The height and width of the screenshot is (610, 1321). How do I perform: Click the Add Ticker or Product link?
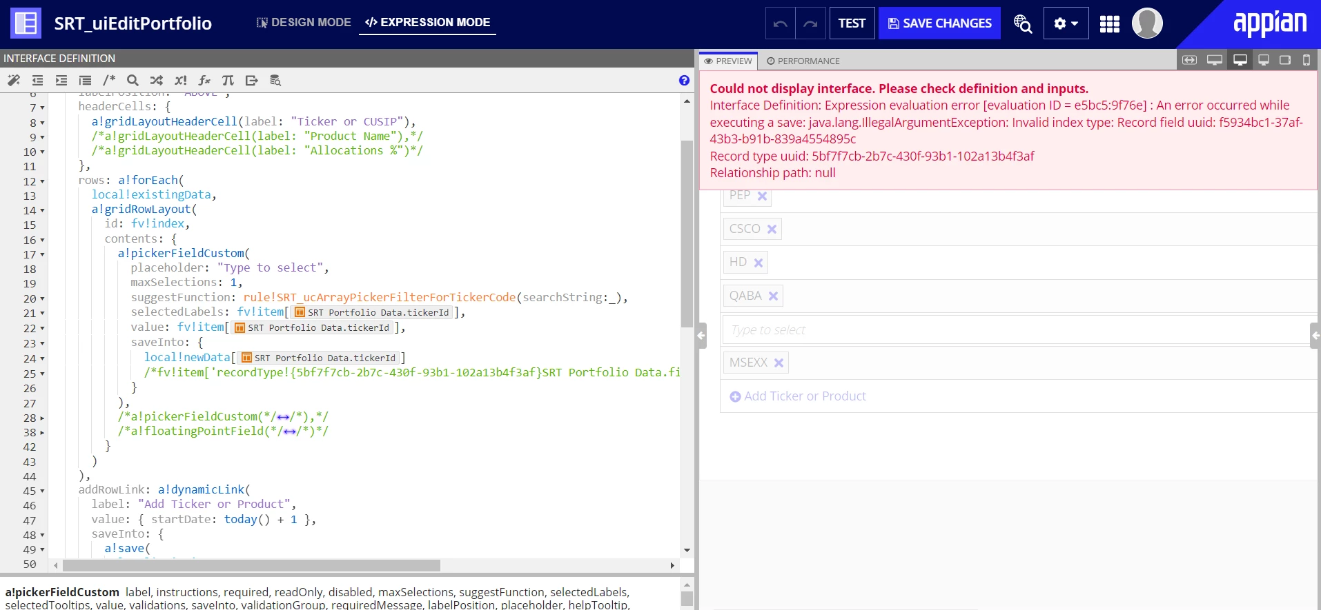tap(798, 396)
